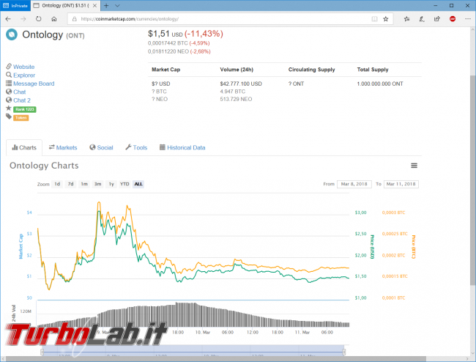Add page to favorites star
Image resolution: width=476 pixels, height=362 pixels.
[x=385, y=19]
